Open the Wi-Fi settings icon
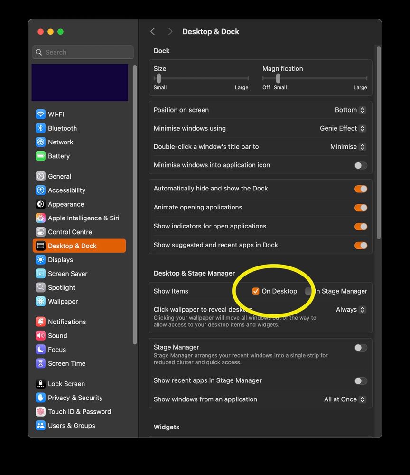 tap(40, 114)
